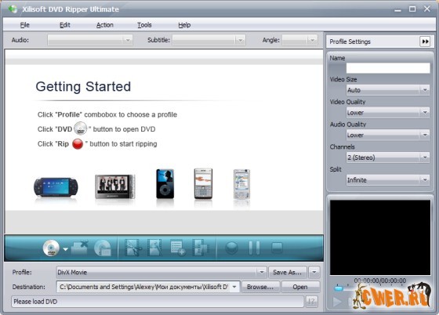Close the Xilisoft DVD Ripper window
This screenshot has width=439, height=315.
point(427,9)
